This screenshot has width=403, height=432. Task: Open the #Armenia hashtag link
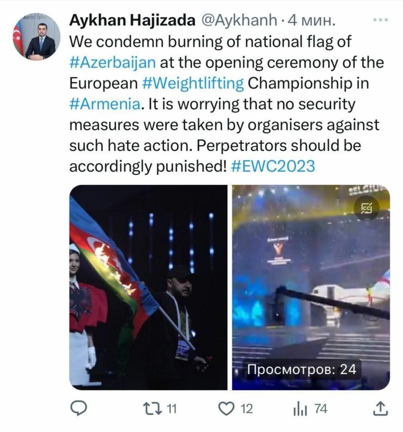pyautogui.click(x=105, y=104)
